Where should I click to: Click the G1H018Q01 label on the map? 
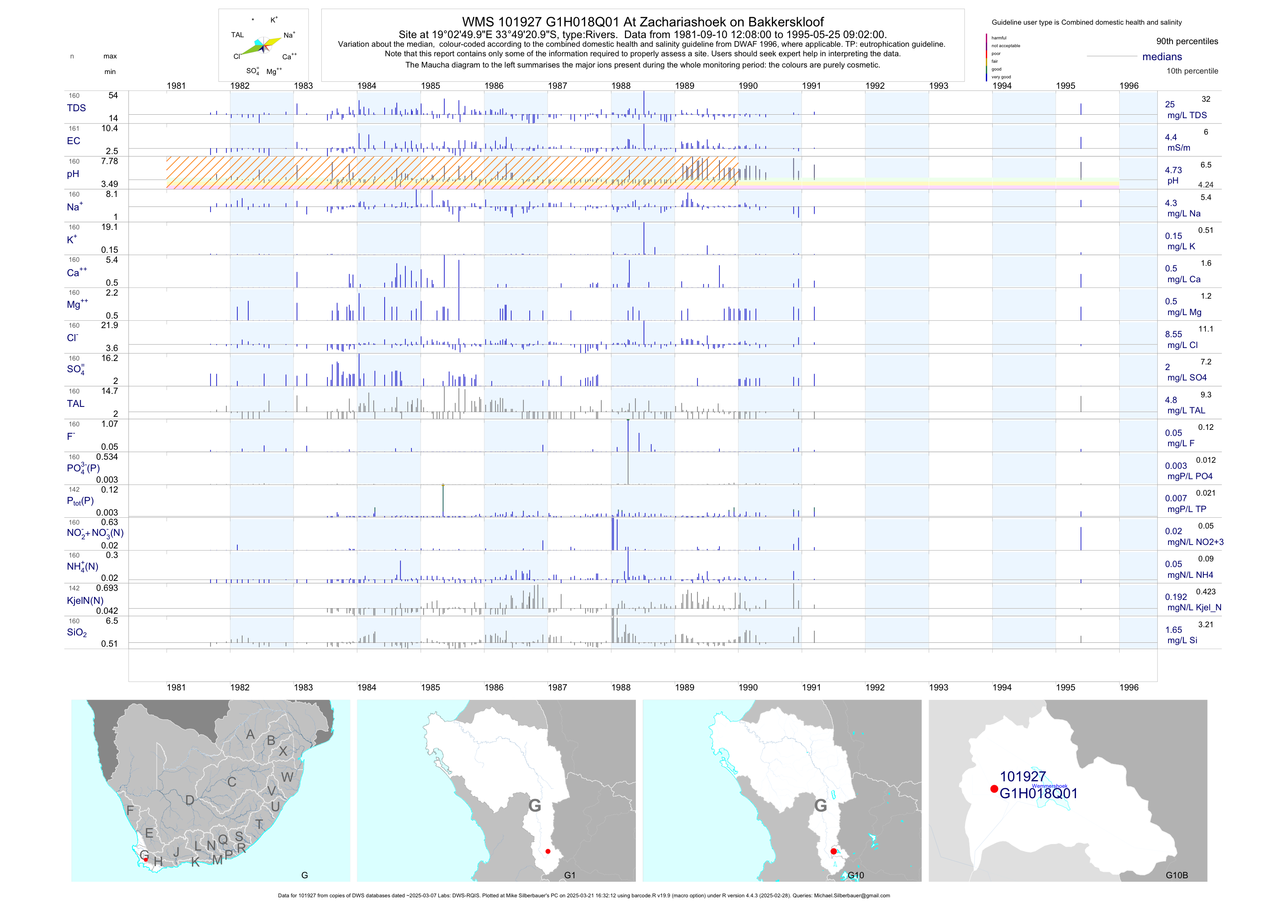tap(1038, 794)
